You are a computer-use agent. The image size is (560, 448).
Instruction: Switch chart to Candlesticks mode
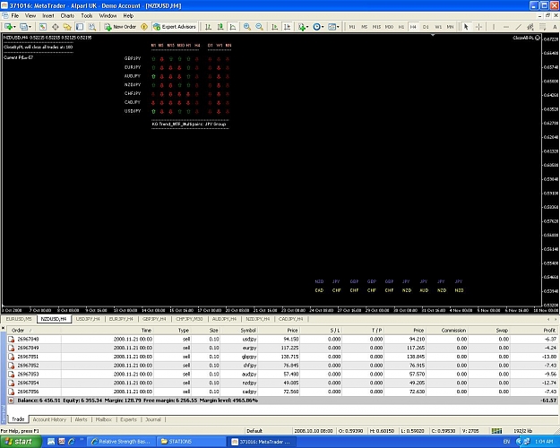pos(220,27)
